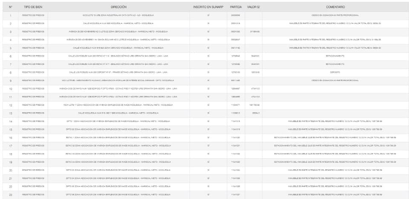The height and width of the screenshot is (199, 409).
Task: Click the comment cell of row 16
Action: [335, 137]
